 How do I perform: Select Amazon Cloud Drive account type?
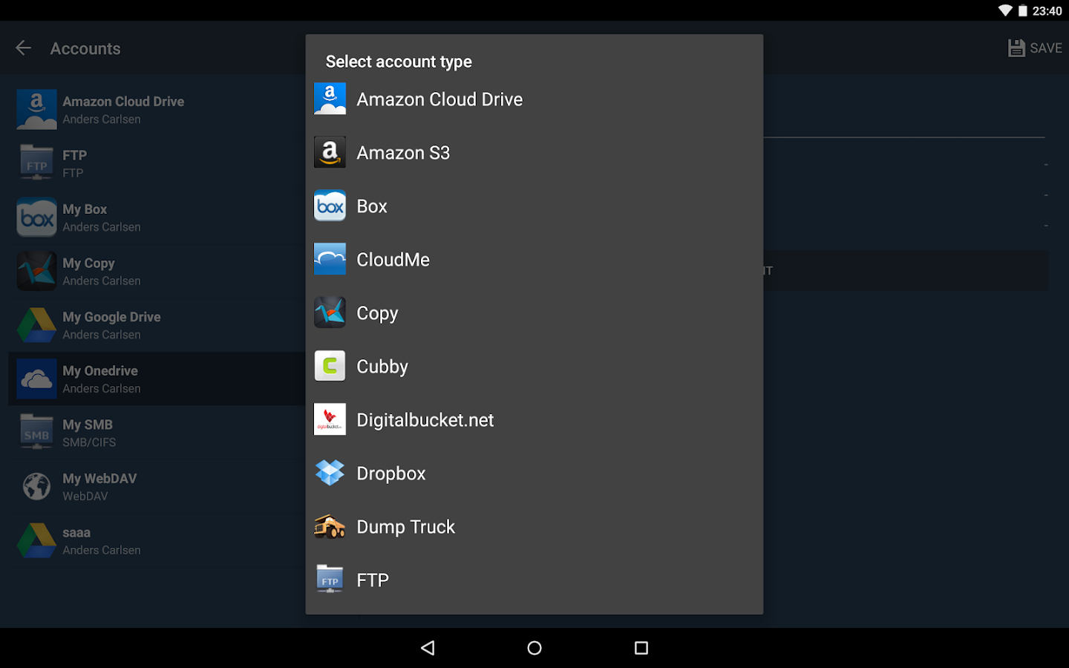tap(439, 99)
